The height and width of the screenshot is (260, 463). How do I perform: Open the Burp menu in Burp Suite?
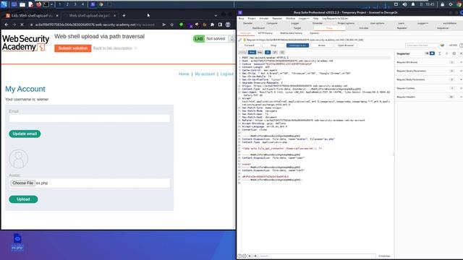[x=241, y=18]
